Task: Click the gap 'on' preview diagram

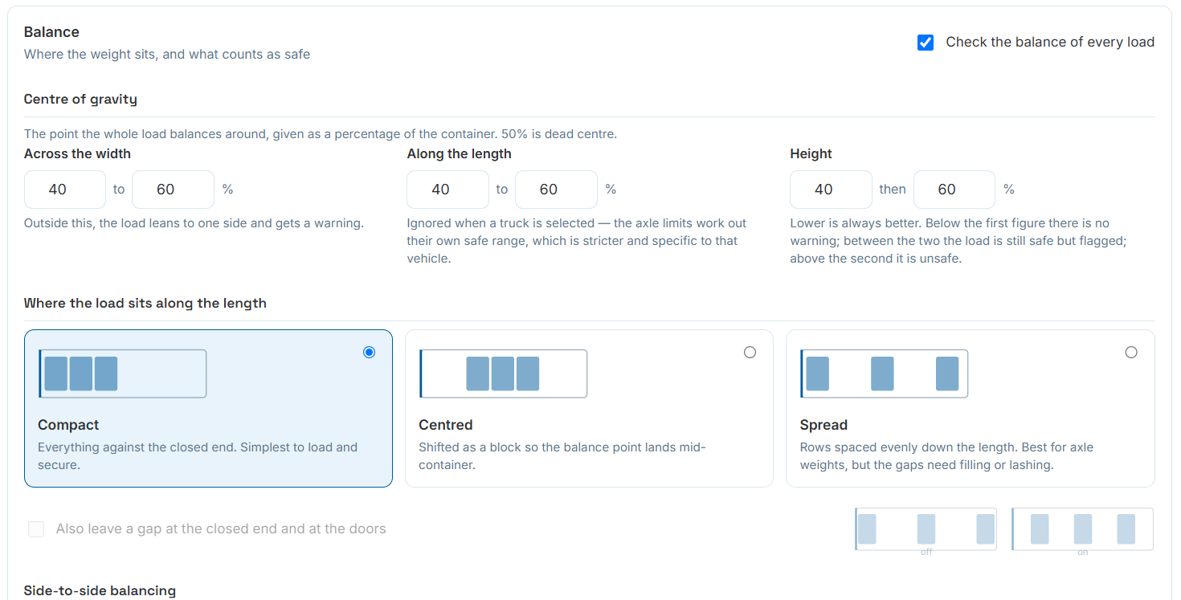Action: coord(1082,529)
